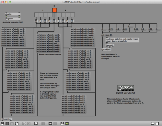Select the rightmost 't b' trigger object
This screenshot has height=126, width=162.
tap(72, 21)
